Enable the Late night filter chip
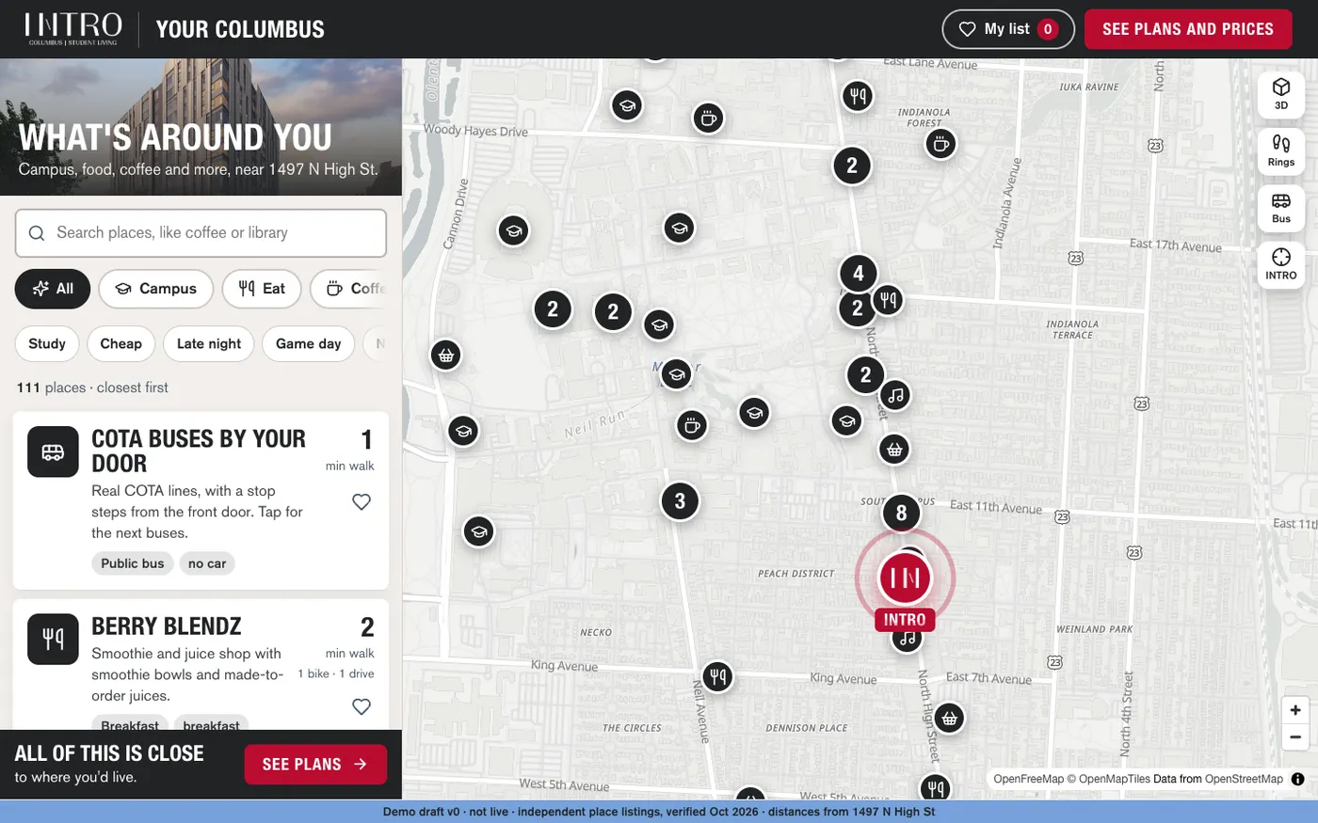Viewport: 1318px width, 823px height. [x=209, y=343]
